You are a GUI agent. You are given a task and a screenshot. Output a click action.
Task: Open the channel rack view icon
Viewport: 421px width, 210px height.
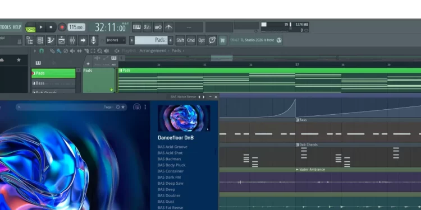[40, 40]
